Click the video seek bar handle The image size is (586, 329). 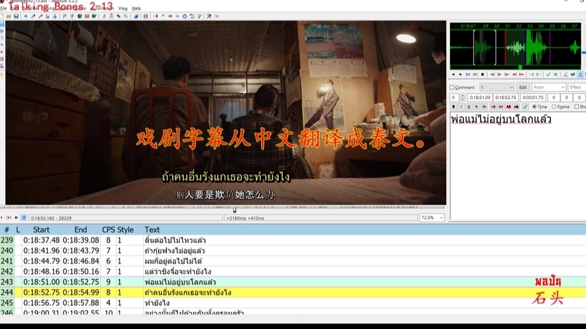point(235,210)
